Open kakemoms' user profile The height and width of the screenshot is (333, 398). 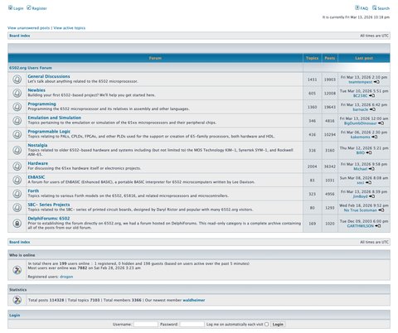click(x=361, y=137)
